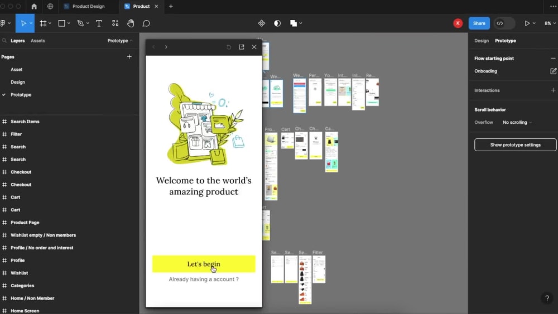This screenshot has width=558, height=314.
Task: Open the Figma main menu icon
Action: click(x=3, y=23)
